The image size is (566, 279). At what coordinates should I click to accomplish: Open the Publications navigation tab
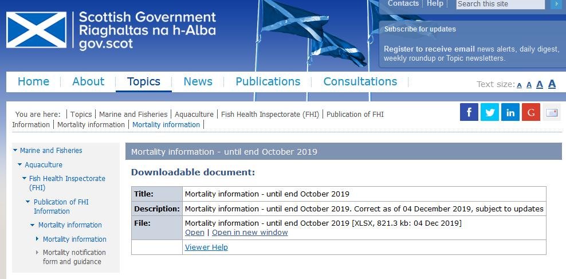coord(268,81)
